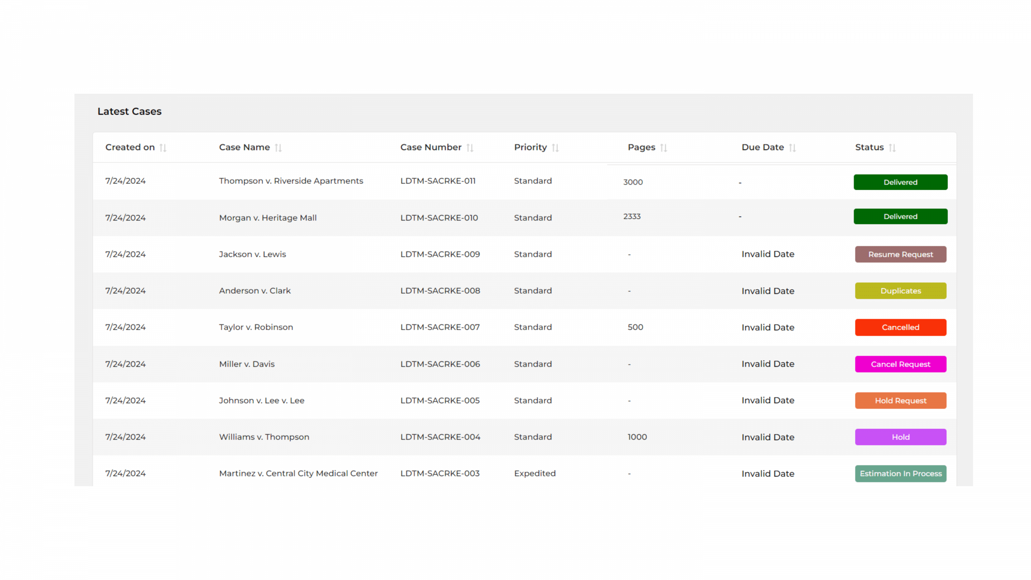
Task: Open case Miller v. Davis
Action: tap(247, 364)
